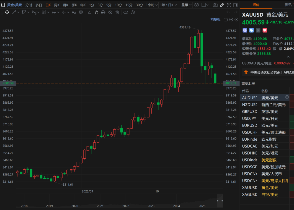Image resolution: width=294 pixels, height=210 pixels.
Task: Toggle the magnet snap mode
Action: [x=96, y=12]
